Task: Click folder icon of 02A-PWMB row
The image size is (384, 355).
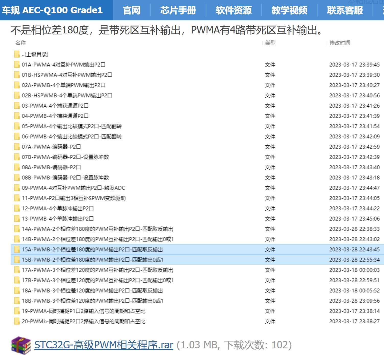Action: 17,85
